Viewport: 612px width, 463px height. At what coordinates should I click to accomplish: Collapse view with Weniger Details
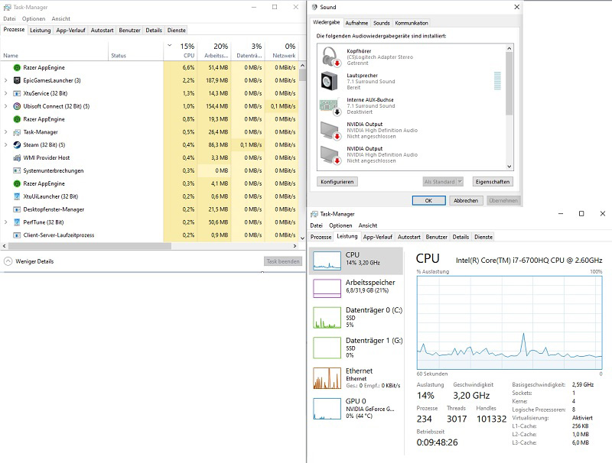(28, 261)
